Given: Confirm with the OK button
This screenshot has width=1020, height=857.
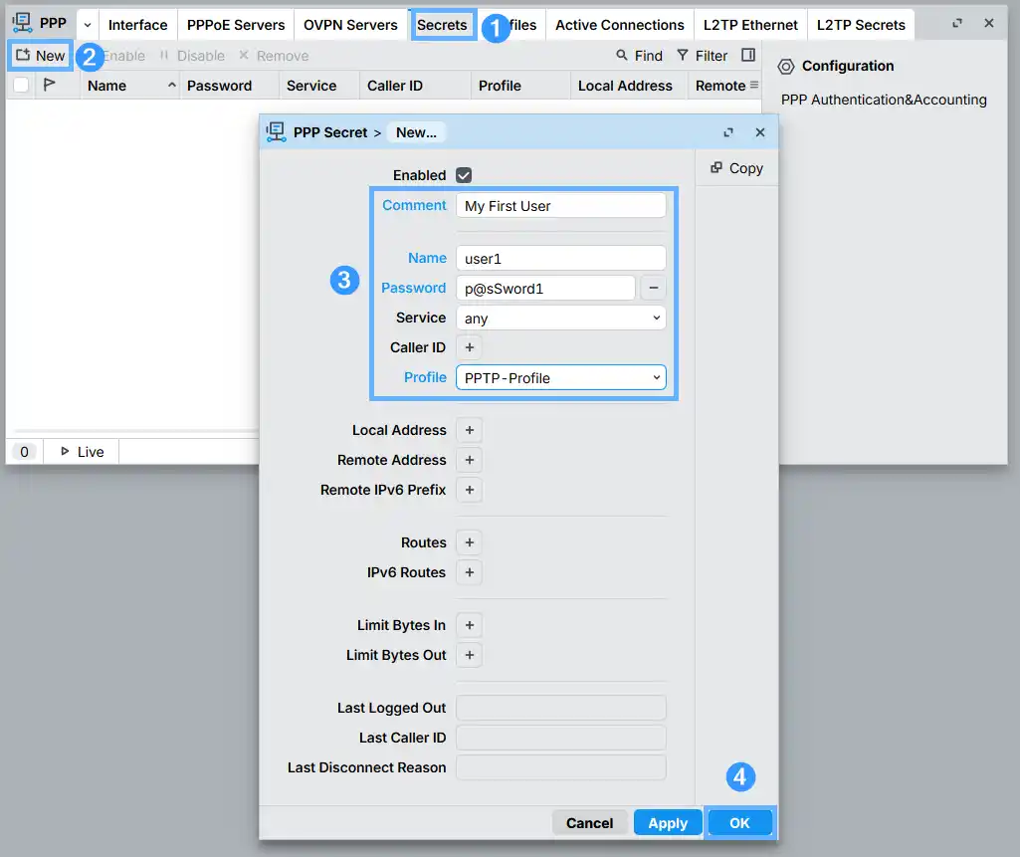Looking at the screenshot, I should tap(739, 823).
